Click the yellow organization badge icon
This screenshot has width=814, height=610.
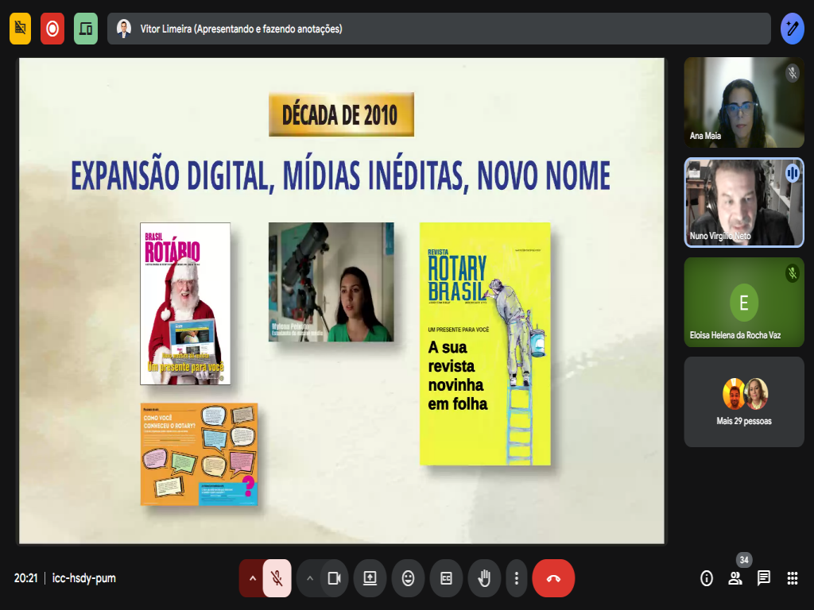[x=21, y=29]
